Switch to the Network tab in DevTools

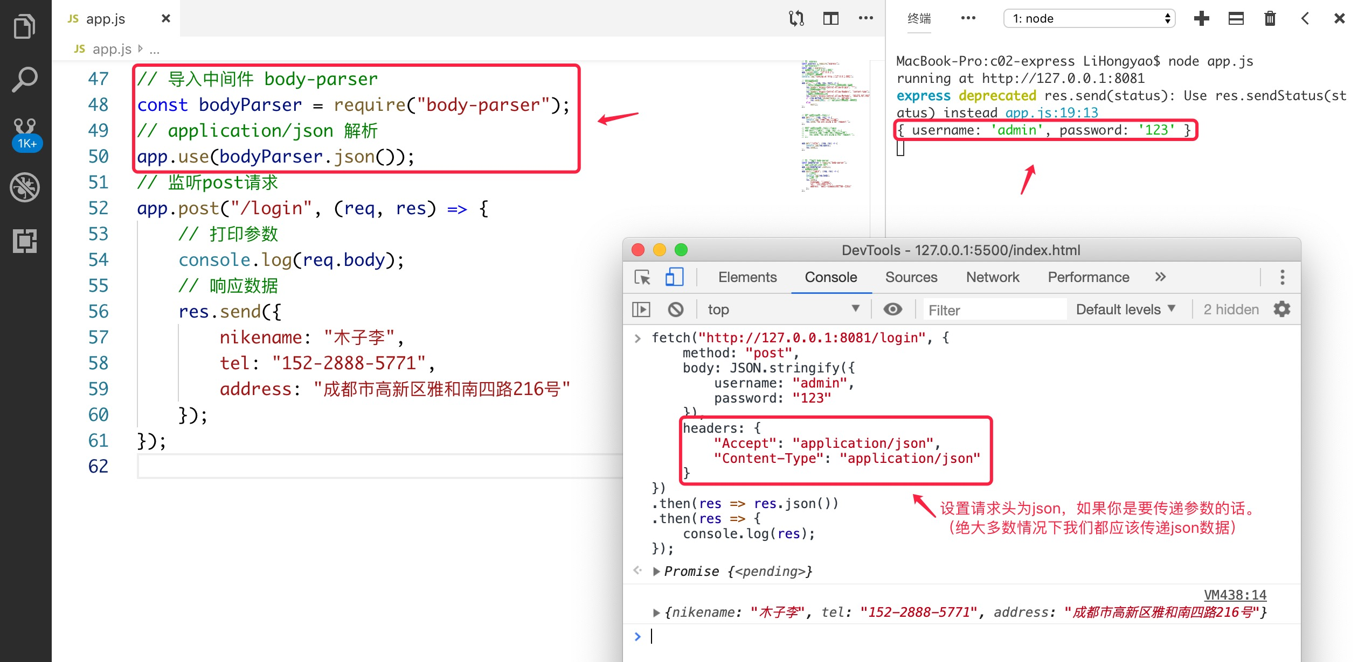[992, 277]
